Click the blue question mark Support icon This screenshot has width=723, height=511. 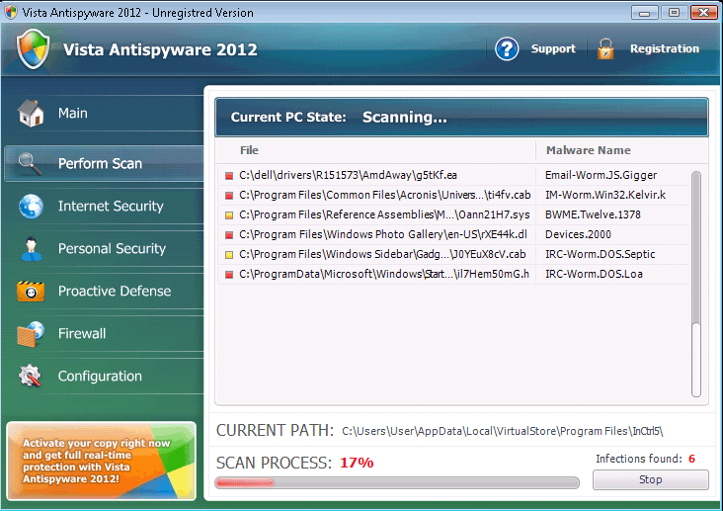[507, 49]
